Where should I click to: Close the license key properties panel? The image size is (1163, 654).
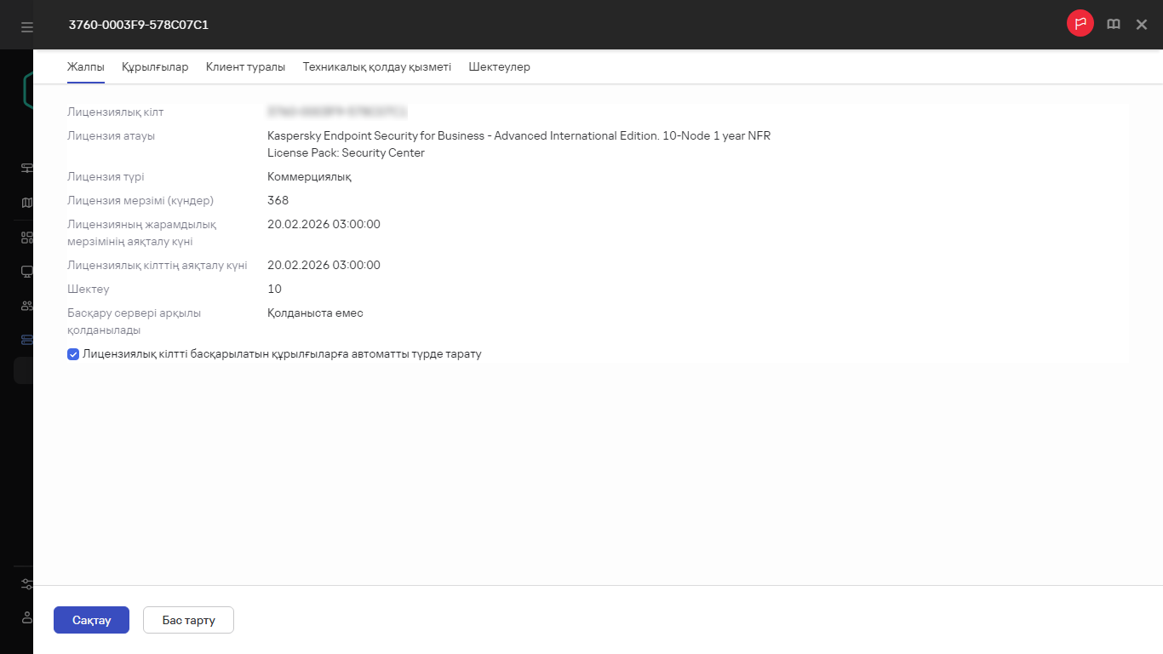pyautogui.click(x=1142, y=25)
